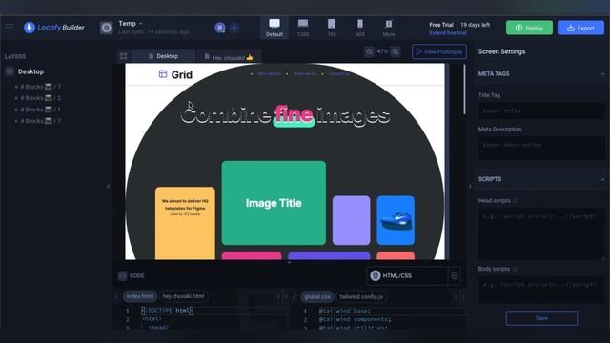Click the Meta Description input field
Screen dimensions: 610x343
(541, 148)
